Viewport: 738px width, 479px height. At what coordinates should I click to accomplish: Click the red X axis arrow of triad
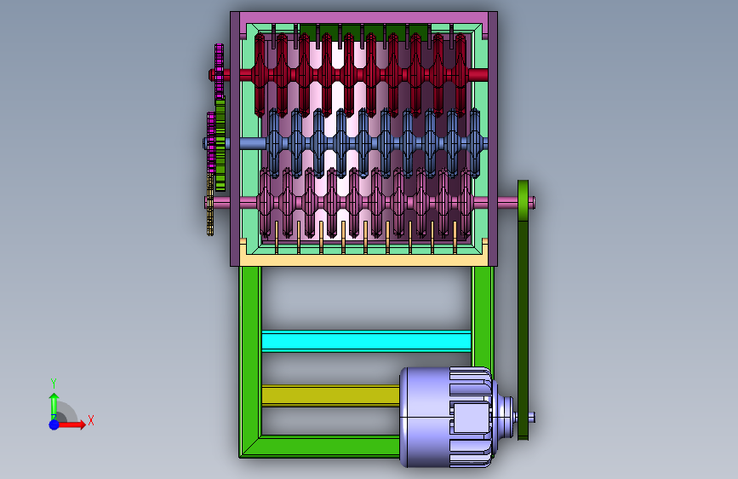[x=72, y=424]
